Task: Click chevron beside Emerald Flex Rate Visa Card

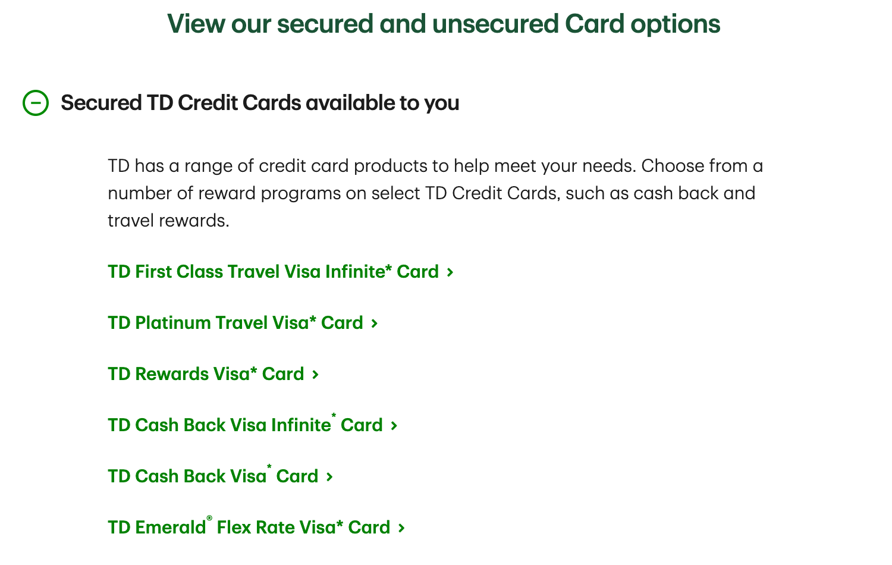Action: (401, 528)
